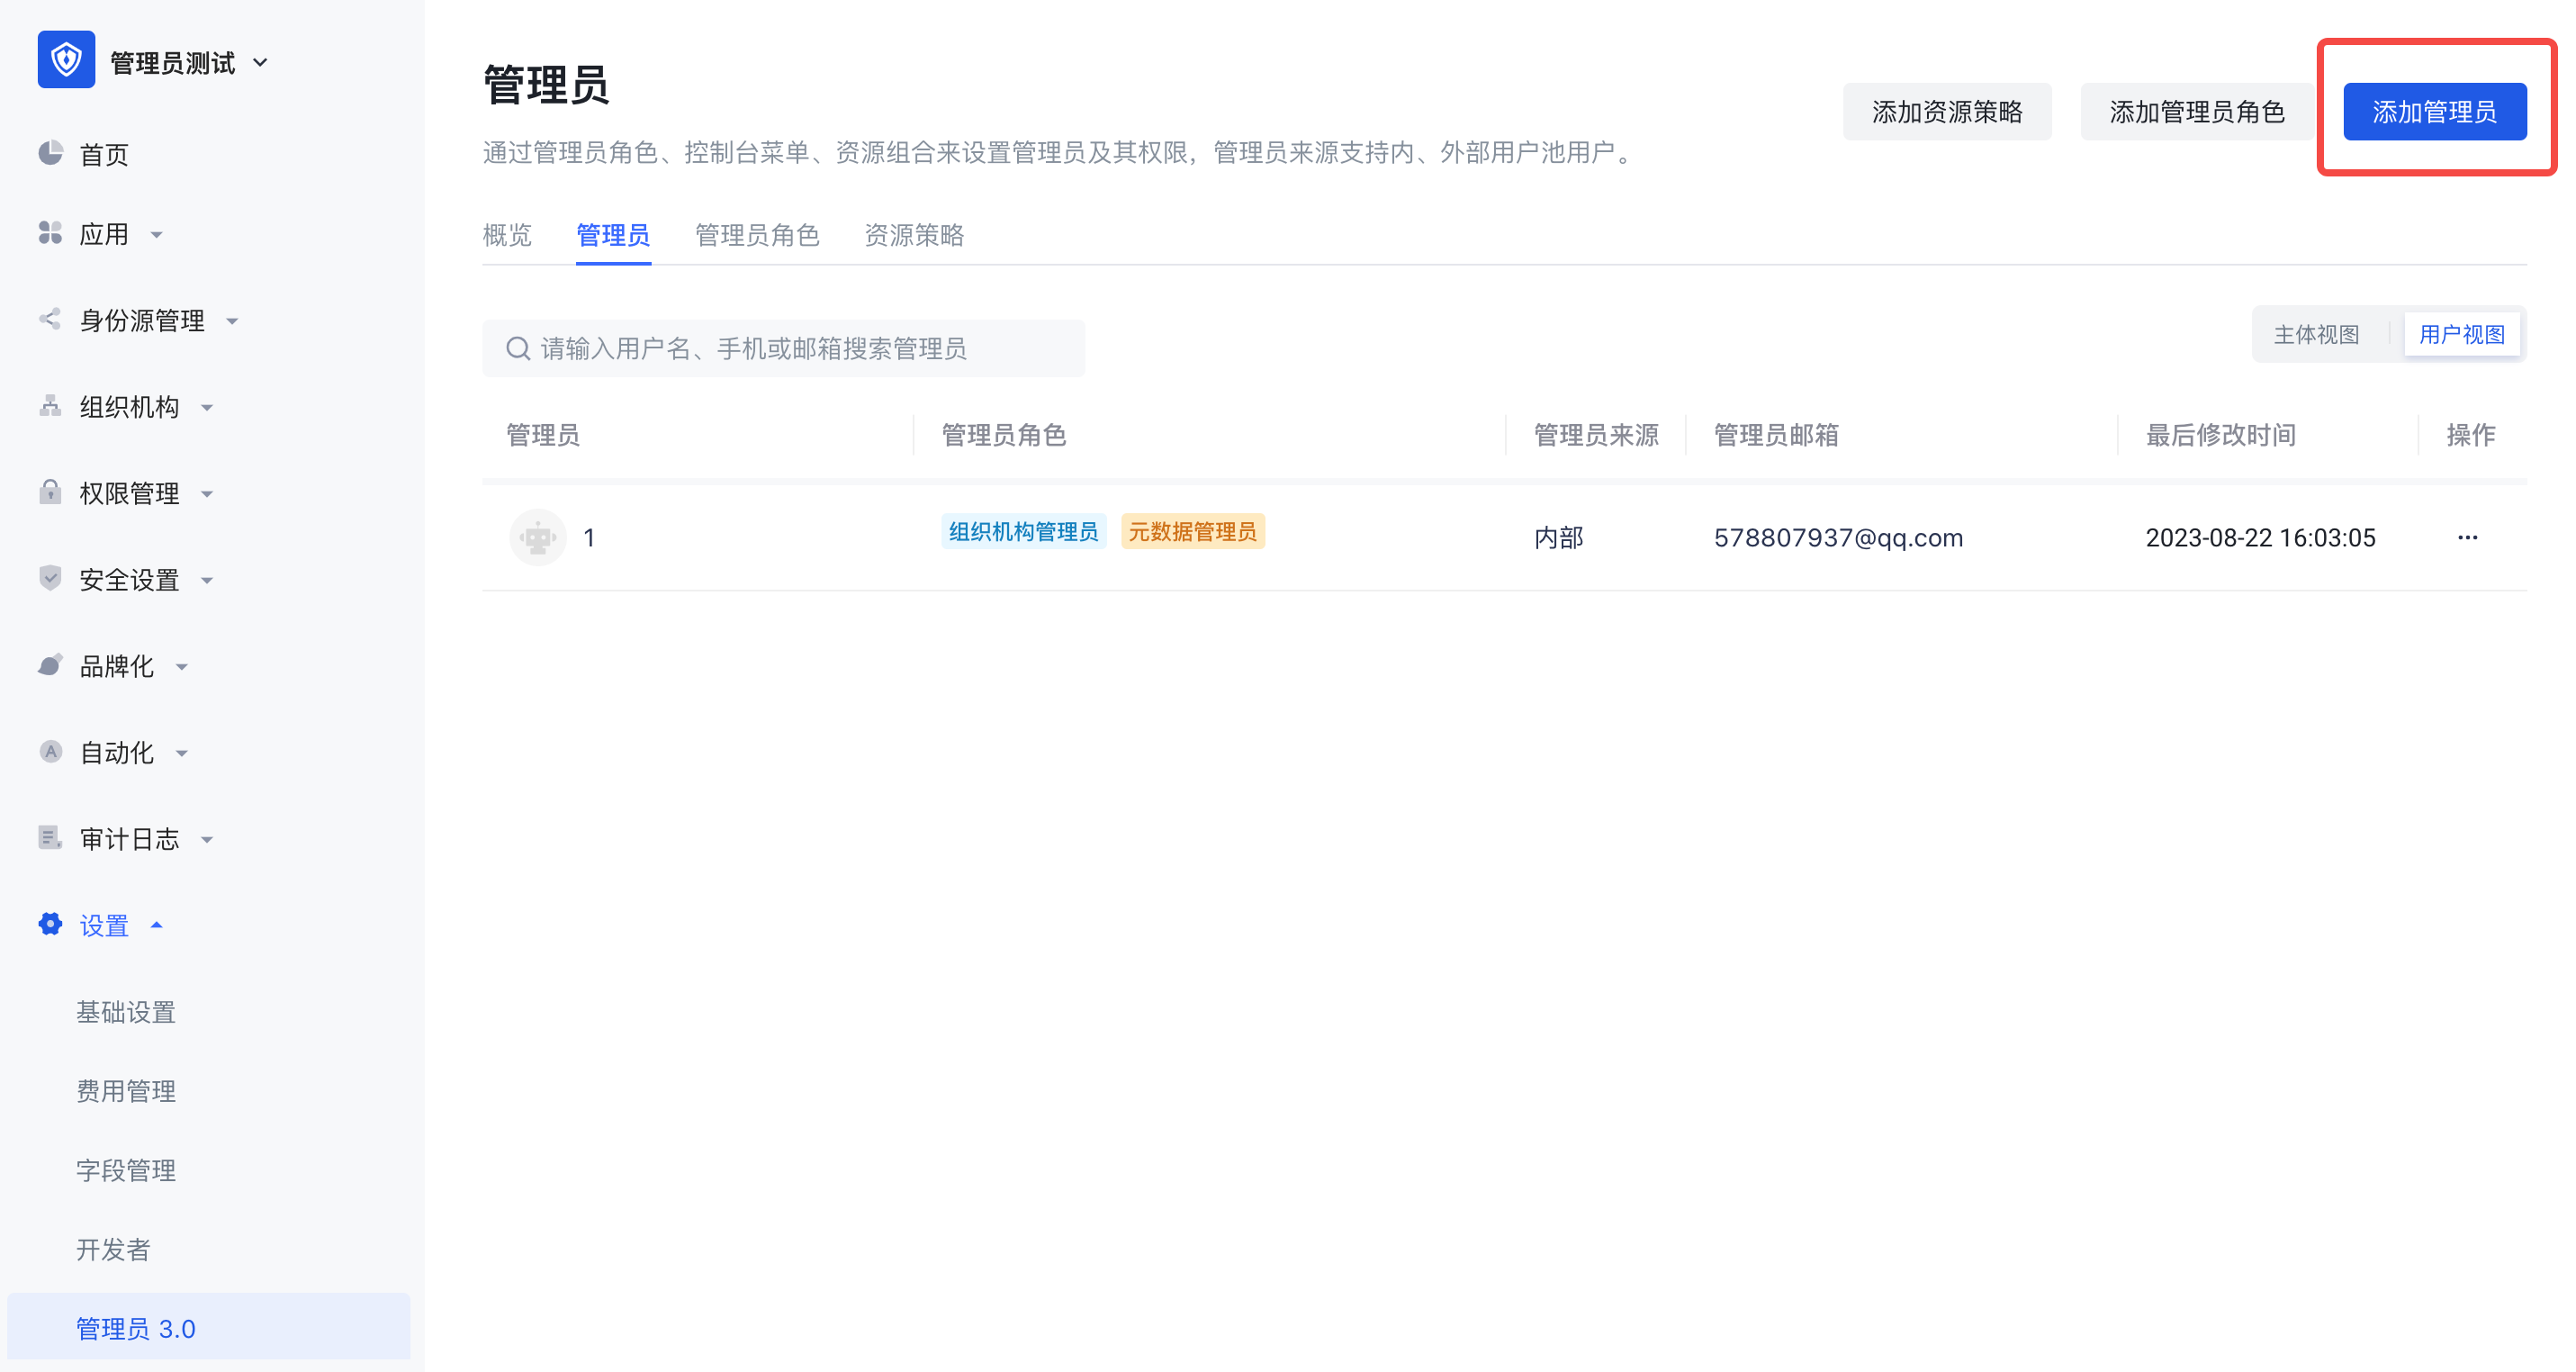Click the 添加管理员 button

tap(2434, 112)
